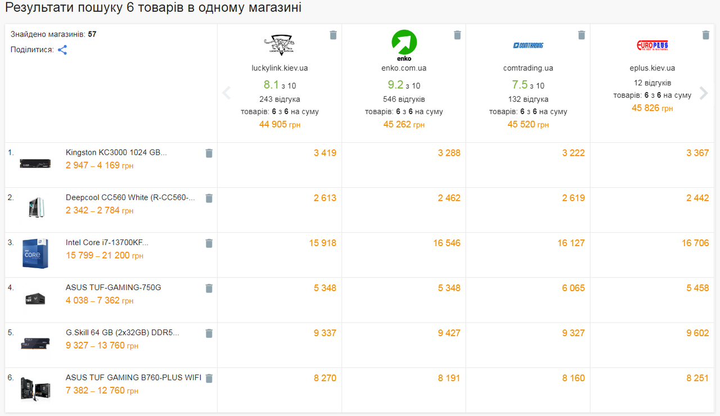Delete enko.com.ua store column

(457, 35)
